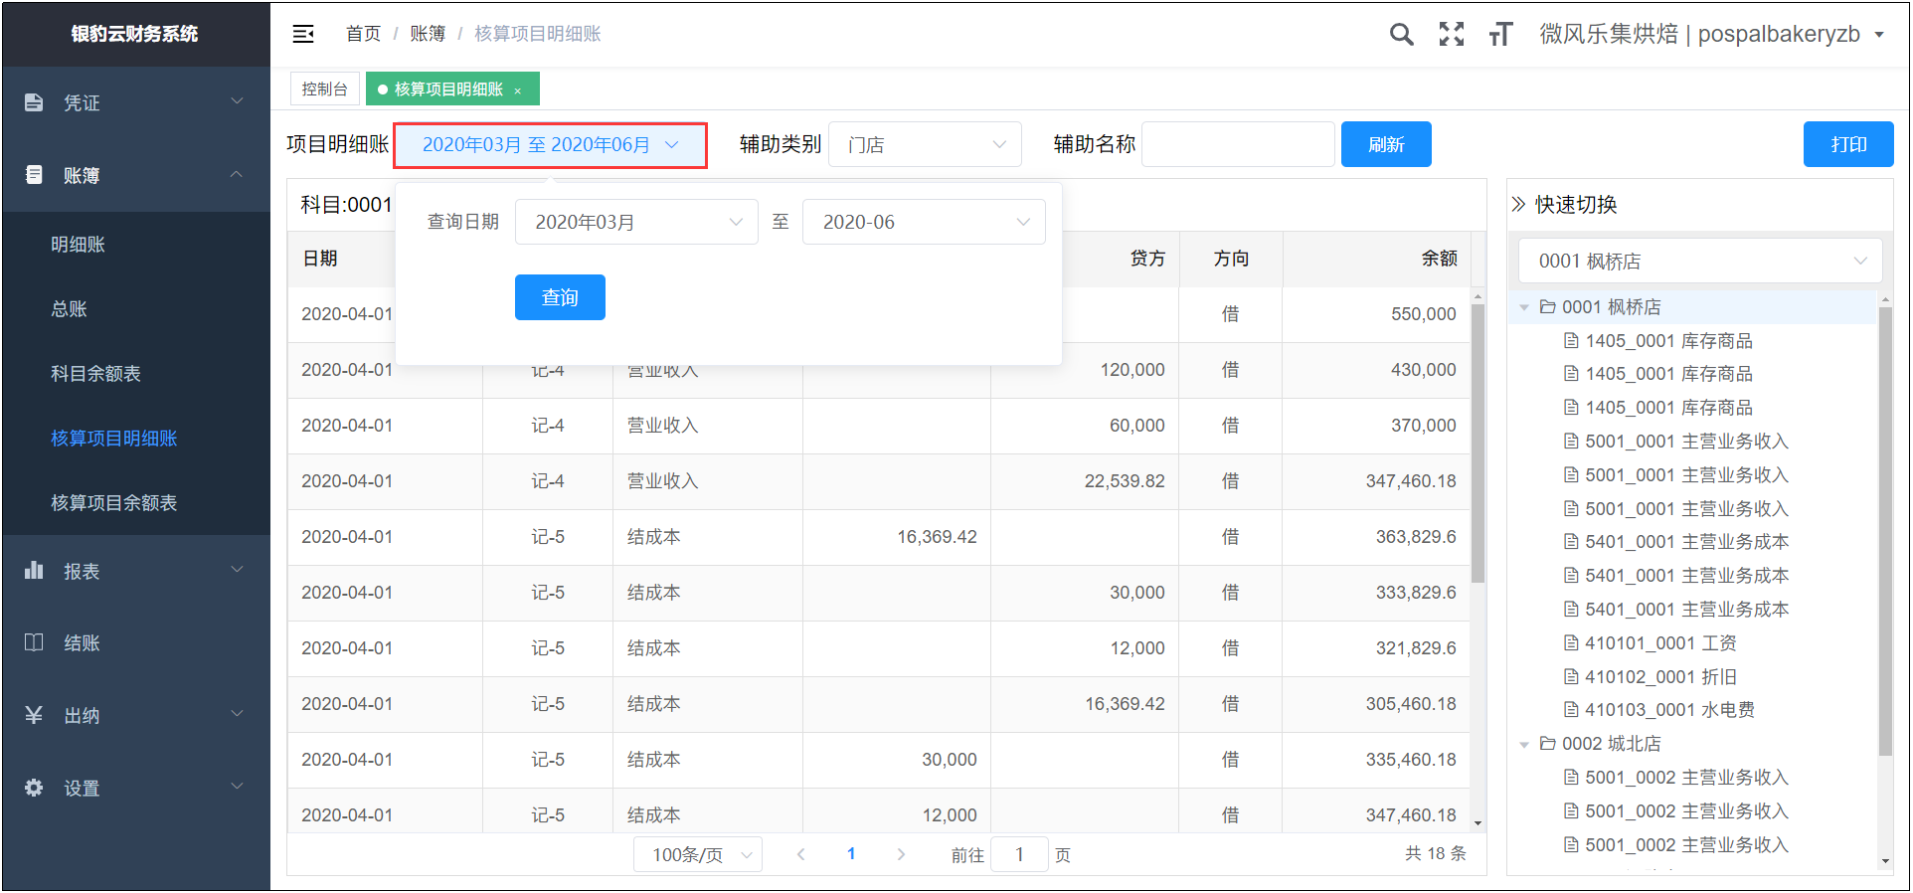Click the 刷新 refresh button
This screenshot has width=1913, height=893.
(x=1386, y=145)
